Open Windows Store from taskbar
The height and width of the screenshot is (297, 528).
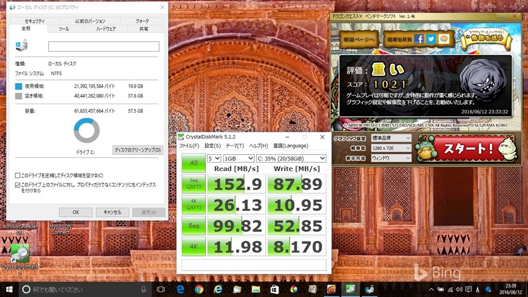pyautogui.click(x=275, y=289)
